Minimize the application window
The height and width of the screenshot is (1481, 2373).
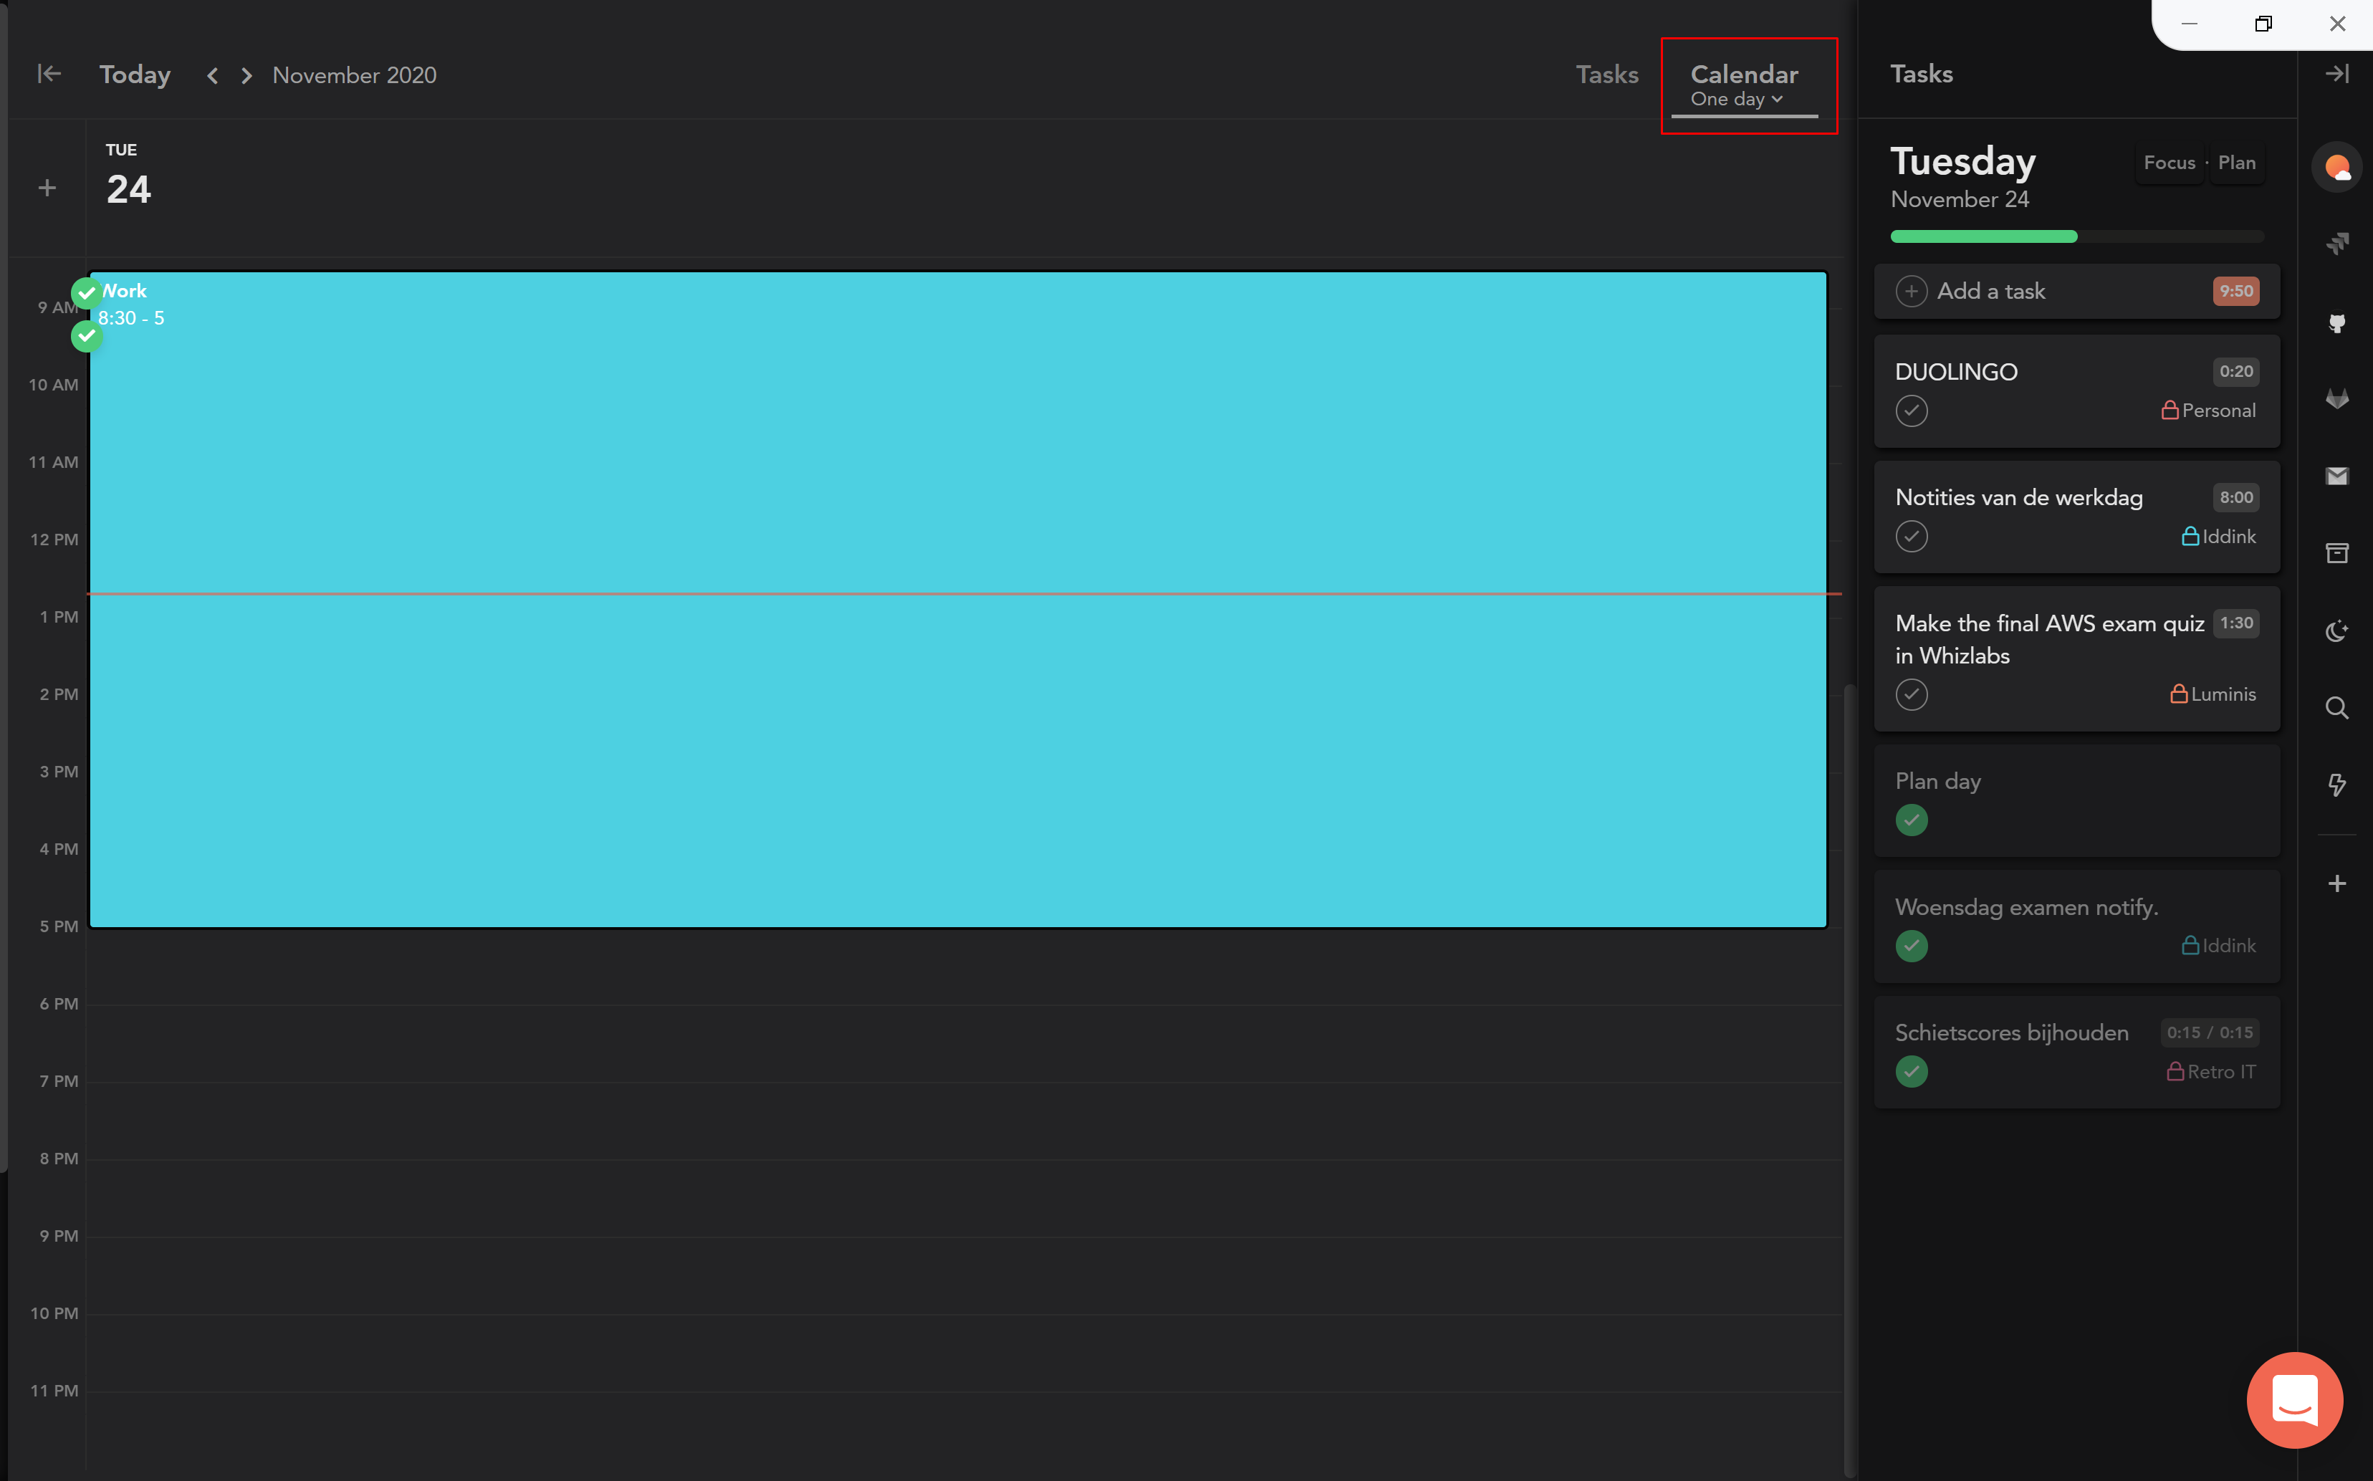pos(2189,24)
